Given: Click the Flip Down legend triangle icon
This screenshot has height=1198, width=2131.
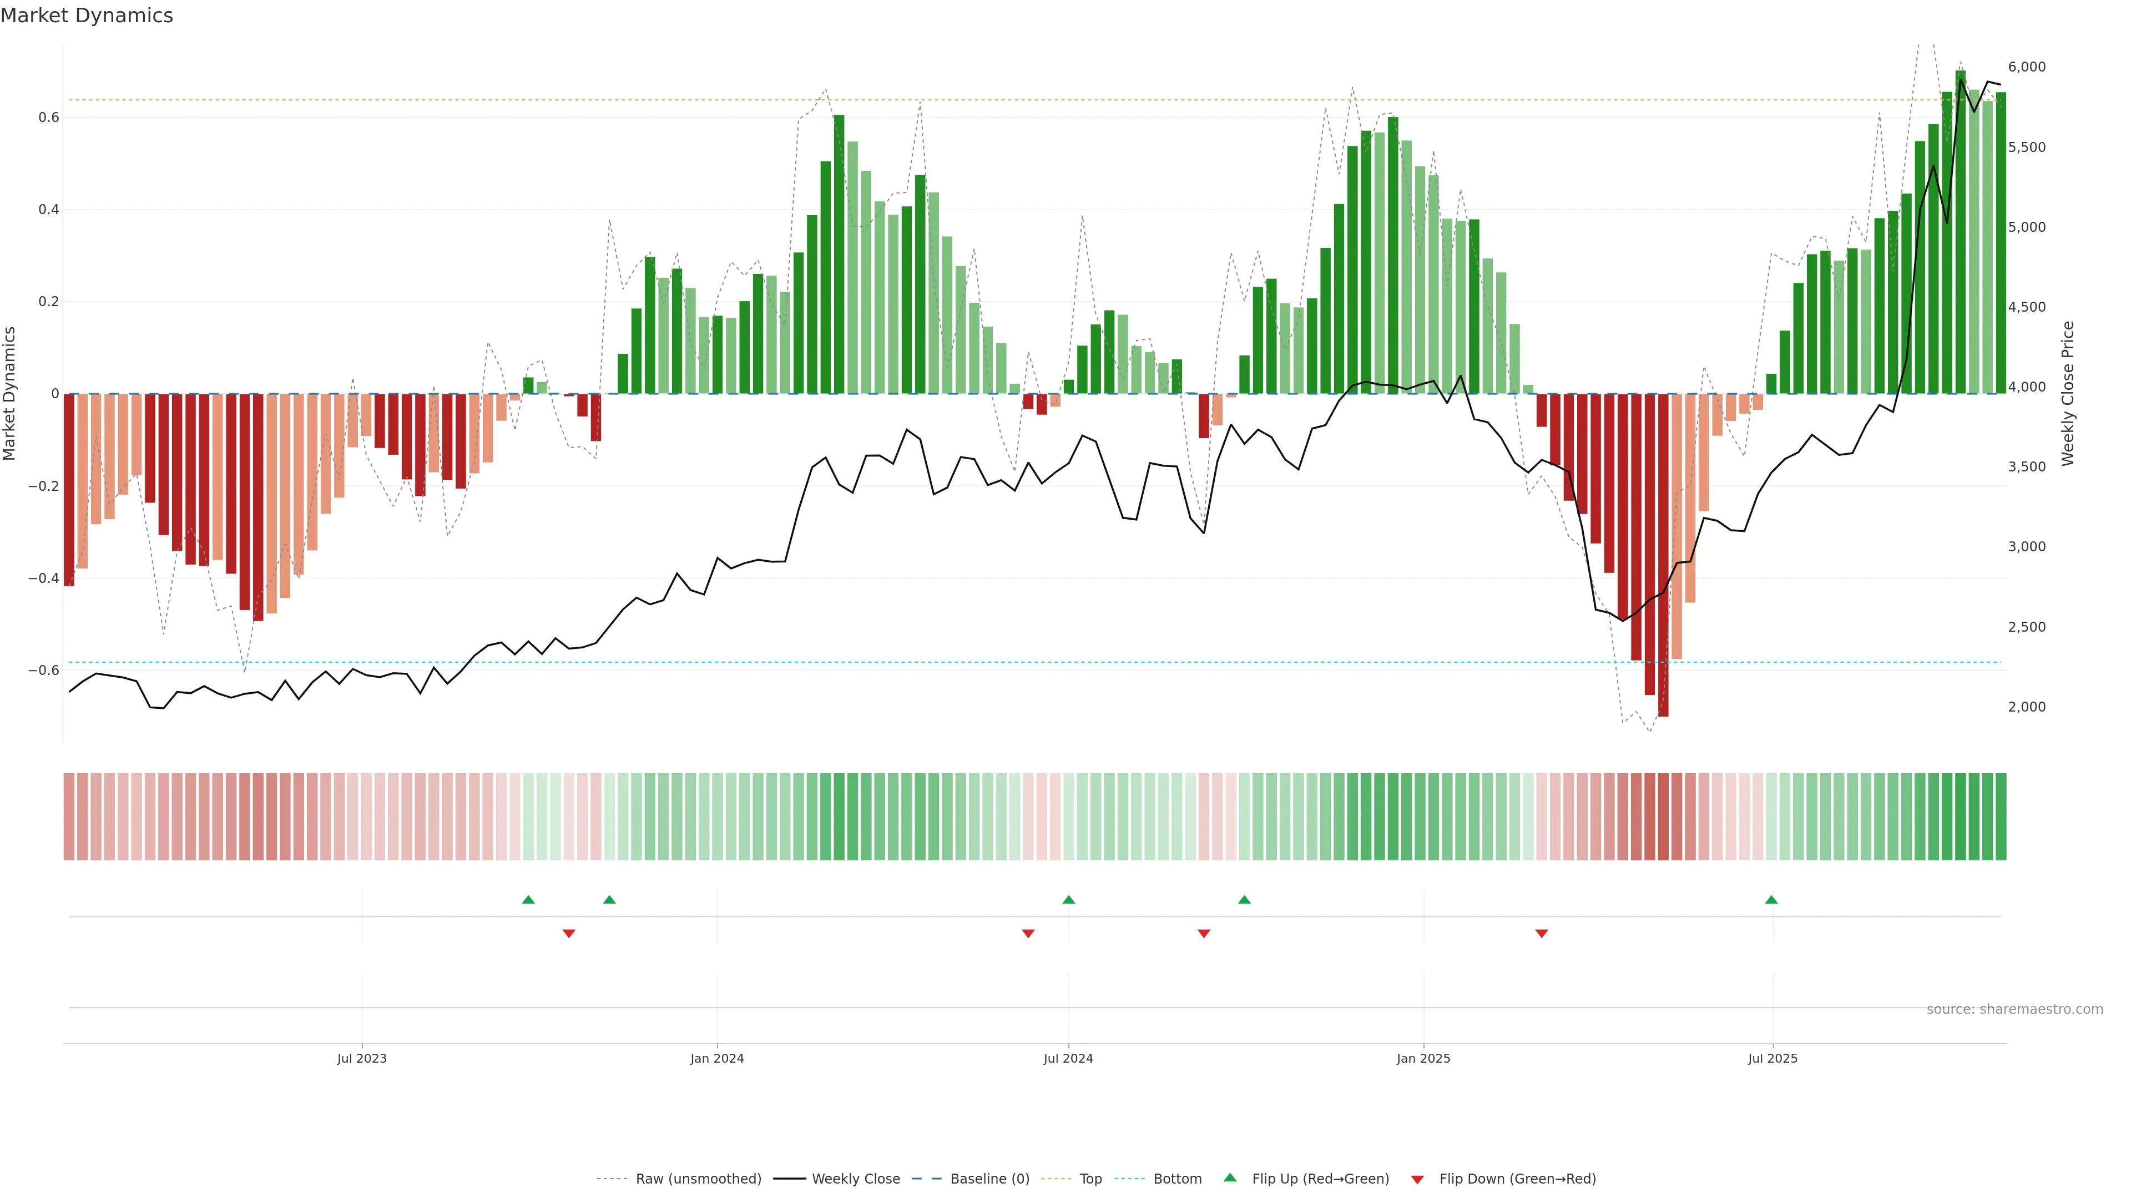Looking at the screenshot, I should coord(1417,1180).
